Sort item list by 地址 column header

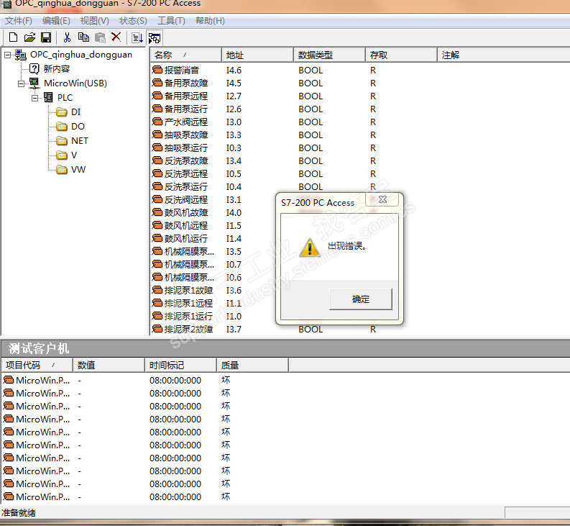point(257,55)
